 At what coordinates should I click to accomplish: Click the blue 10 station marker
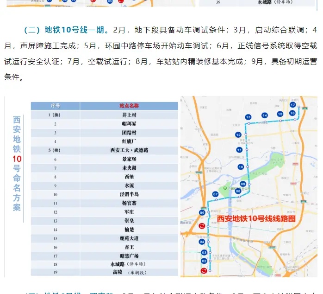(x=241, y=167)
